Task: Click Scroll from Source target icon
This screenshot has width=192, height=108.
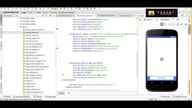Action: point(43,16)
